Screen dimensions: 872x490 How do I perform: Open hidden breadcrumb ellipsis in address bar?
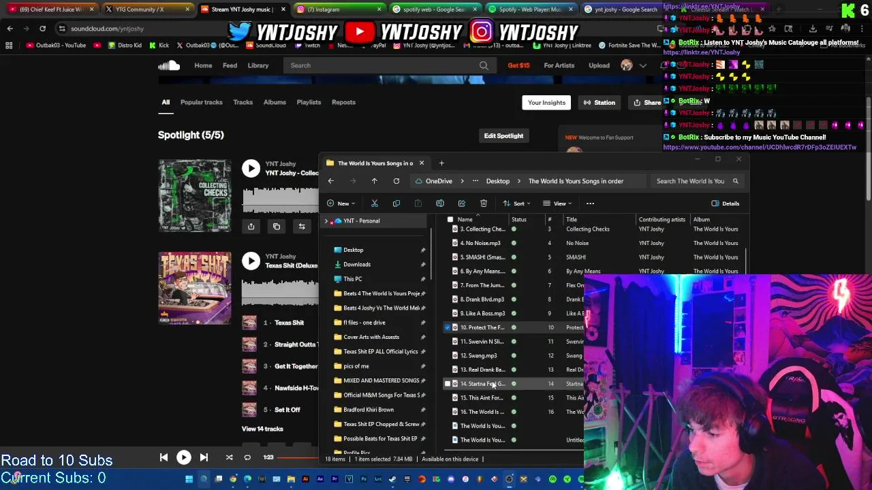[475, 181]
